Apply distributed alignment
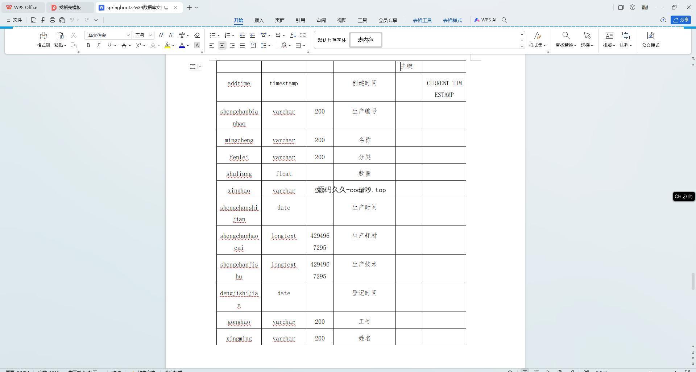This screenshot has width=696, height=372. click(x=253, y=45)
